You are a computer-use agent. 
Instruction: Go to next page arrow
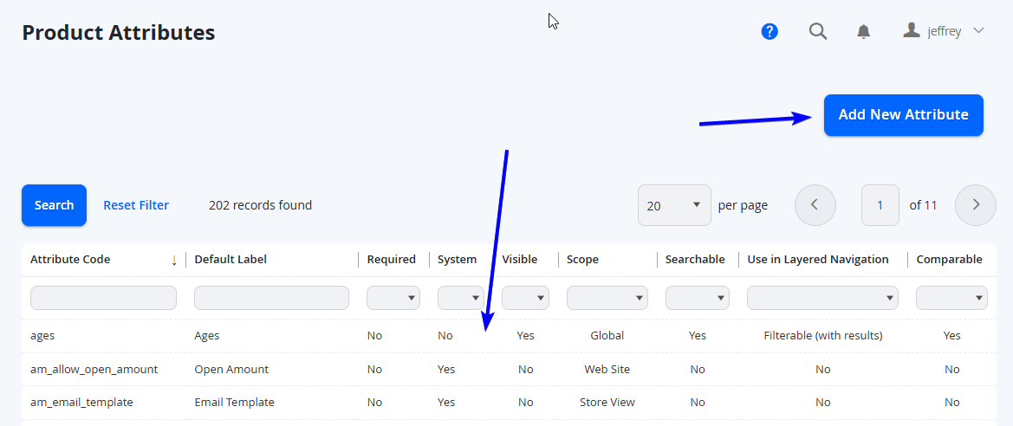(976, 205)
